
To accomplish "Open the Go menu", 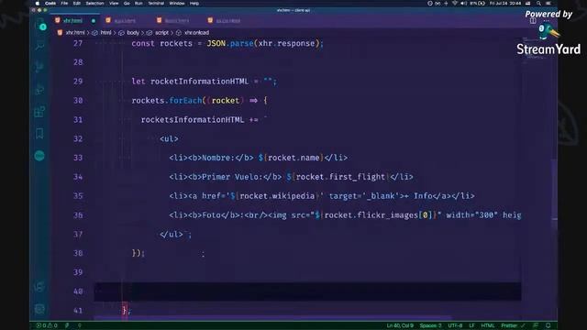I will [127, 3].
